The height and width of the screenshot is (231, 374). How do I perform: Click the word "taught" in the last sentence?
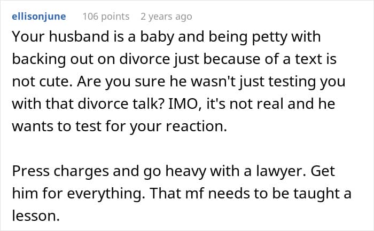pyautogui.click(x=318, y=194)
